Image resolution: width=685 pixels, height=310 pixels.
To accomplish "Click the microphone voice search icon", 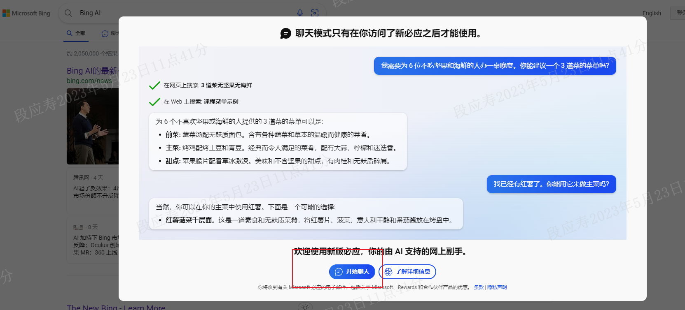I will (300, 13).
